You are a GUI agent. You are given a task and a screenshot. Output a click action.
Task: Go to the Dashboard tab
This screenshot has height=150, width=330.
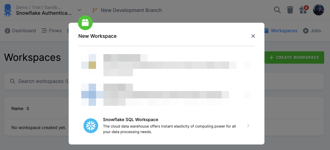pos(20,31)
